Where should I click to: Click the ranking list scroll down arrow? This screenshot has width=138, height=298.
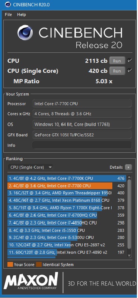[129, 256]
